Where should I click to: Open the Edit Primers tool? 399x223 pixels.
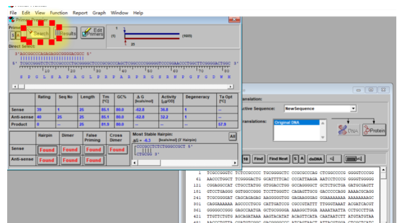[92, 32]
